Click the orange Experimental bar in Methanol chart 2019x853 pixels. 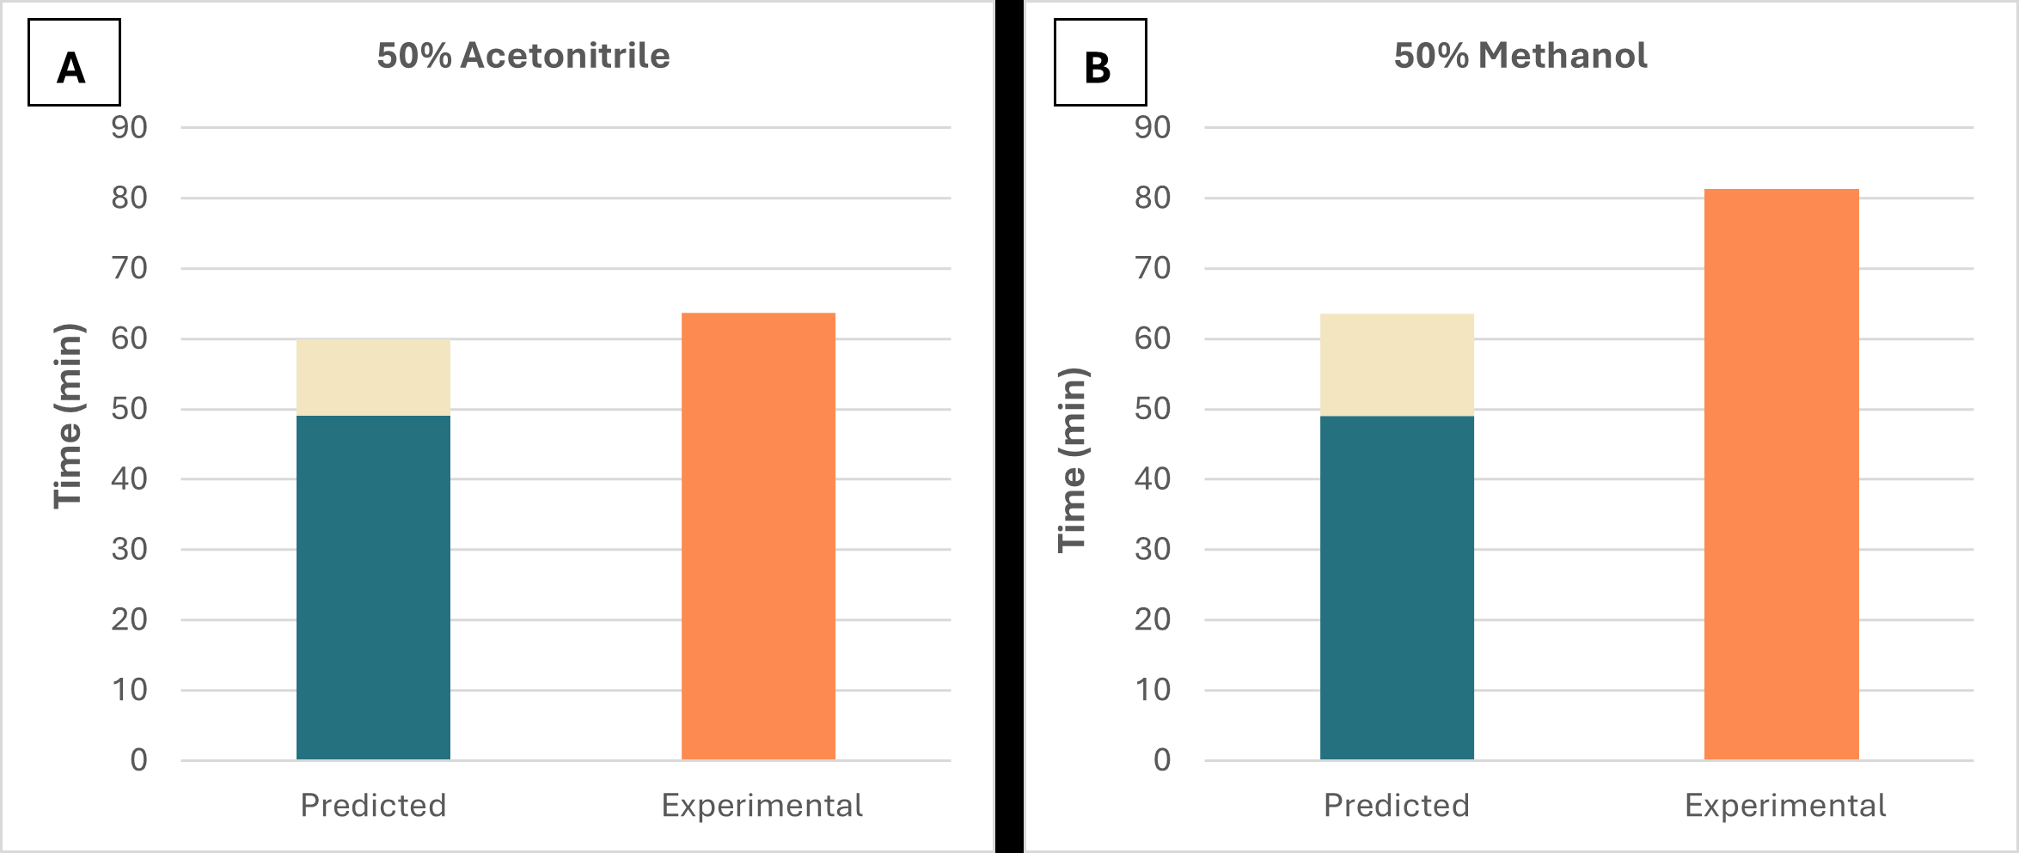(x=1782, y=474)
